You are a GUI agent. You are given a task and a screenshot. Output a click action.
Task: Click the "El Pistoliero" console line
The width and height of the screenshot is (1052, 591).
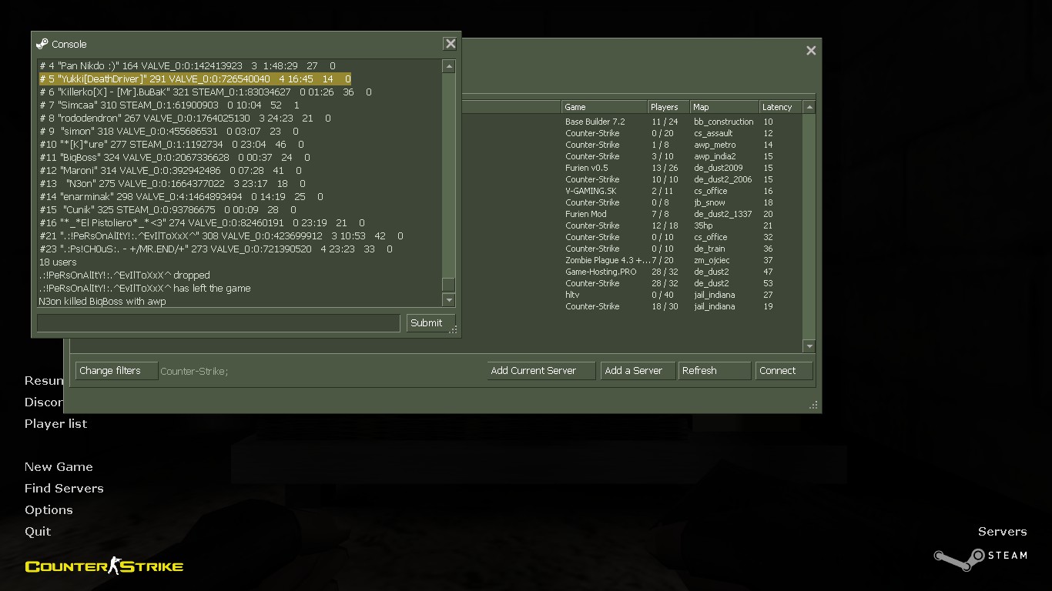click(x=203, y=223)
